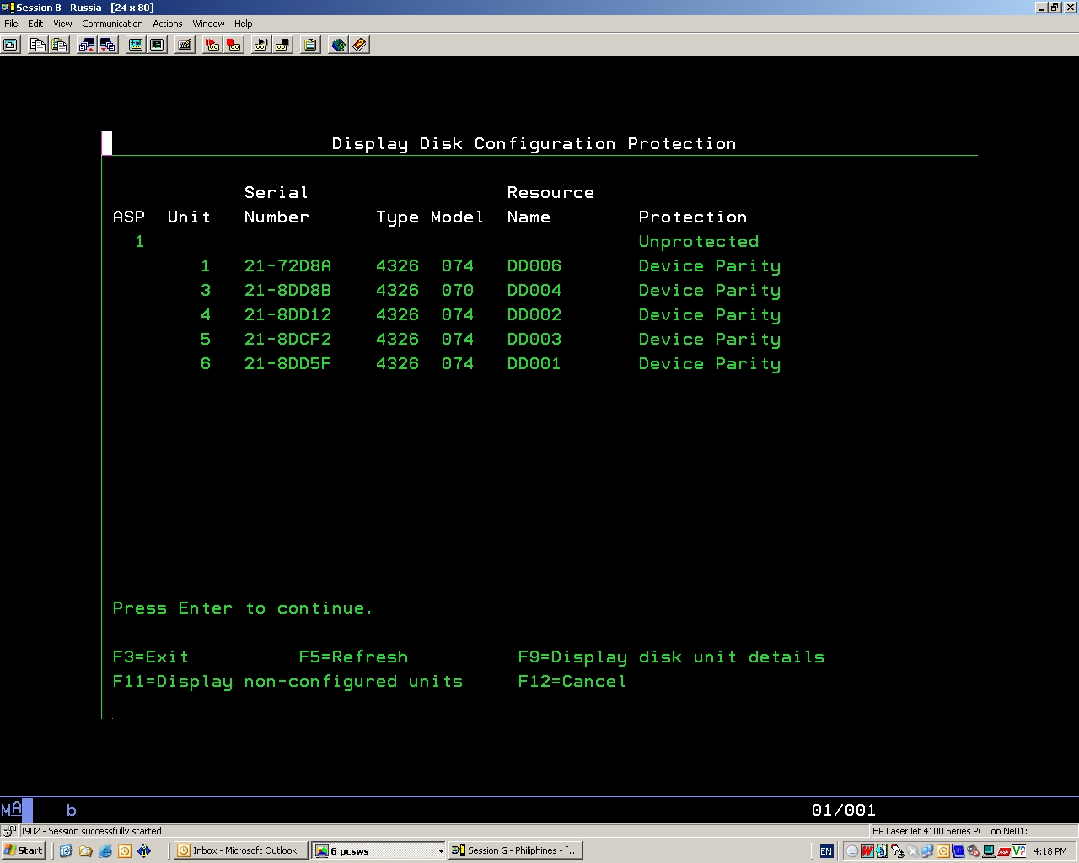The image size is (1079, 863).
Task: Click serial number 21-72D8A
Action: pyautogui.click(x=287, y=265)
